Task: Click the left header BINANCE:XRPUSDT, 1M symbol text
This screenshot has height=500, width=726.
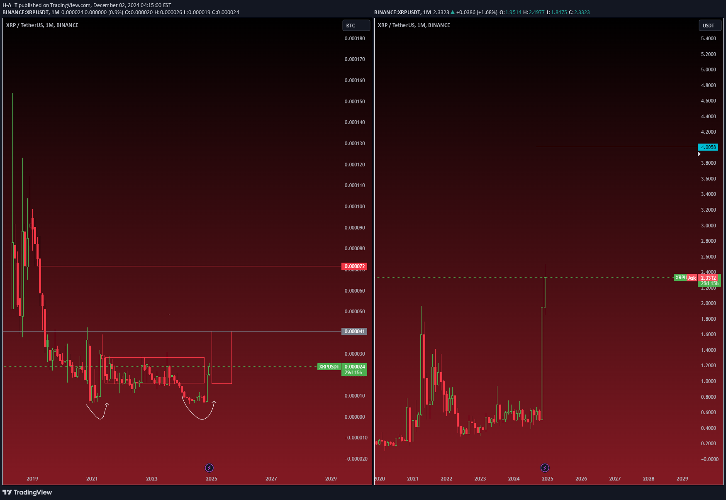Action: (31, 12)
